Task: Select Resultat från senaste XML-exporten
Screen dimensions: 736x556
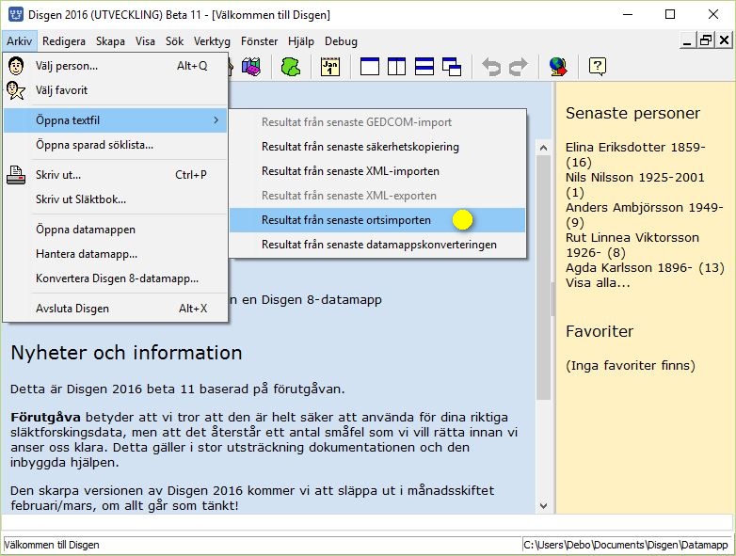Action: [377, 195]
